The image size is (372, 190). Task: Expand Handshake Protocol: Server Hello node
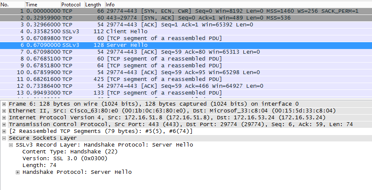18,172
